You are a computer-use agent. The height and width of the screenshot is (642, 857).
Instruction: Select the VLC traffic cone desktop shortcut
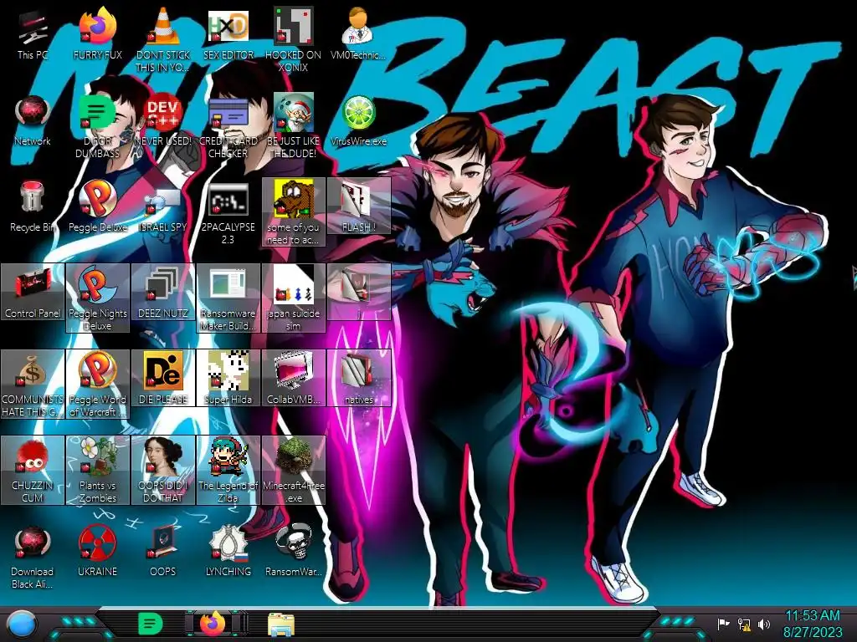coord(162,39)
